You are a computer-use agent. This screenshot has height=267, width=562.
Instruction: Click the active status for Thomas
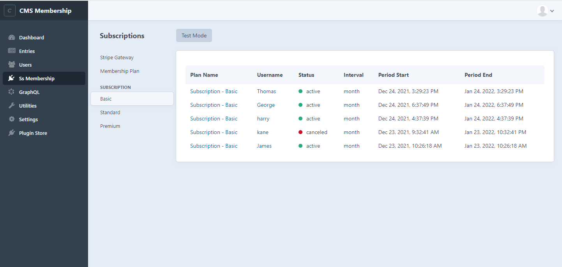pyautogui.click(x=309, y=91)
